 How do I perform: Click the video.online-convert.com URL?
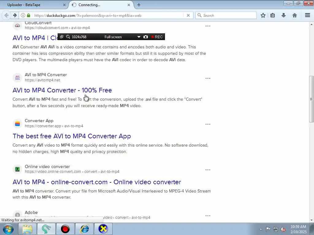pyautogui.click(x=72, y=172)
